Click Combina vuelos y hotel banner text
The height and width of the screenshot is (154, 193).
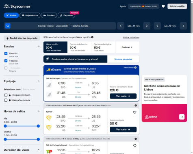[75, 59]
